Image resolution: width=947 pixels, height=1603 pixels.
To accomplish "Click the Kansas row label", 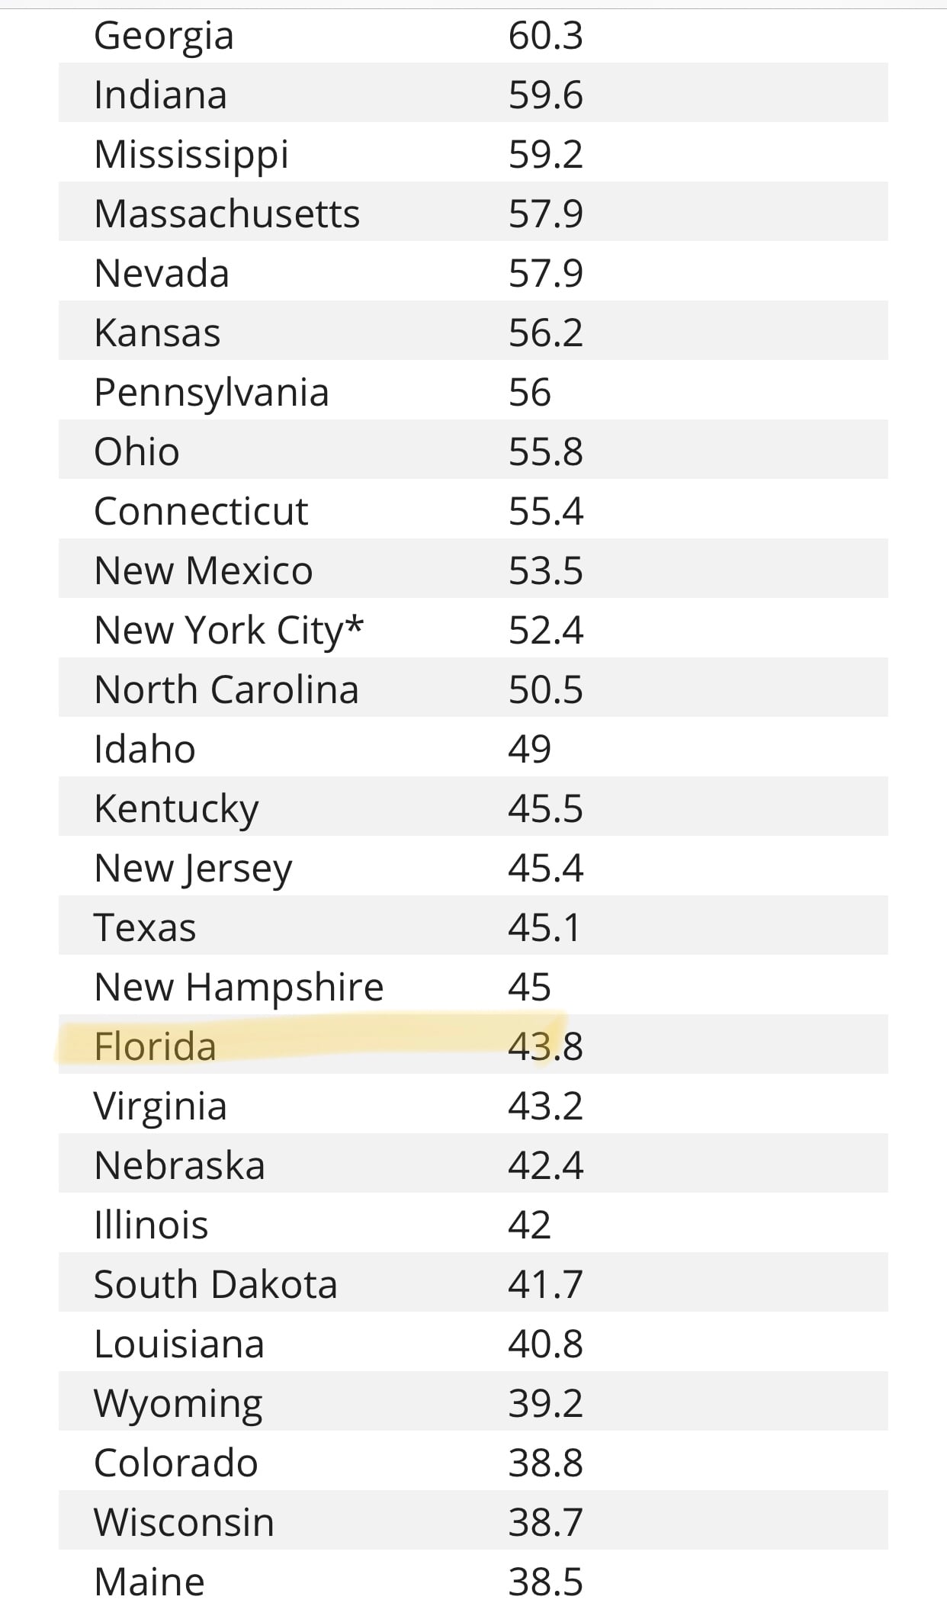I will (x=157, y=332).
